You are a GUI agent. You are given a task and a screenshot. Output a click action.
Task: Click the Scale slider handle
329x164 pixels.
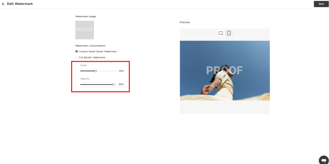click(x=95, y=71)
